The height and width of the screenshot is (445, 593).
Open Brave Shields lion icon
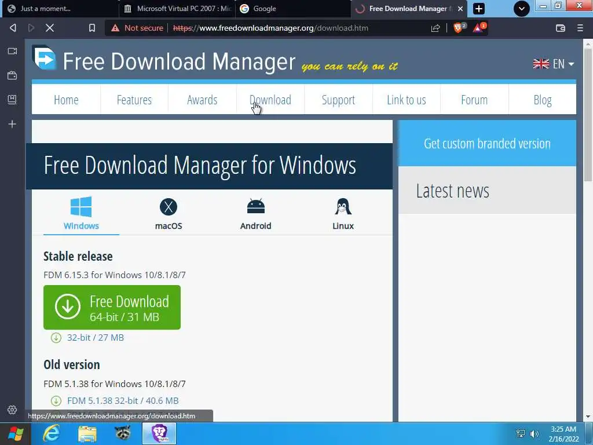click(x=459, y=27)
